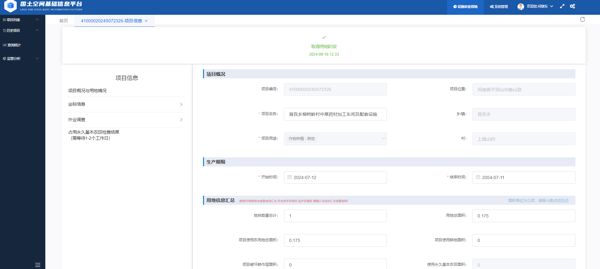Open 坐标信息 section
600x269 pixels.
point(127,104)
